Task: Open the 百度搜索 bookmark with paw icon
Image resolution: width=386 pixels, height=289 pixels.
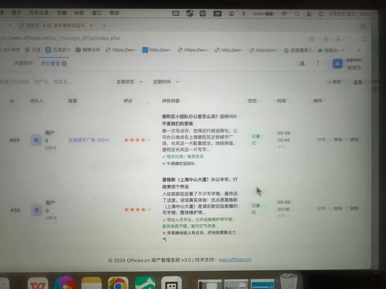Action: tap(298, 50)
